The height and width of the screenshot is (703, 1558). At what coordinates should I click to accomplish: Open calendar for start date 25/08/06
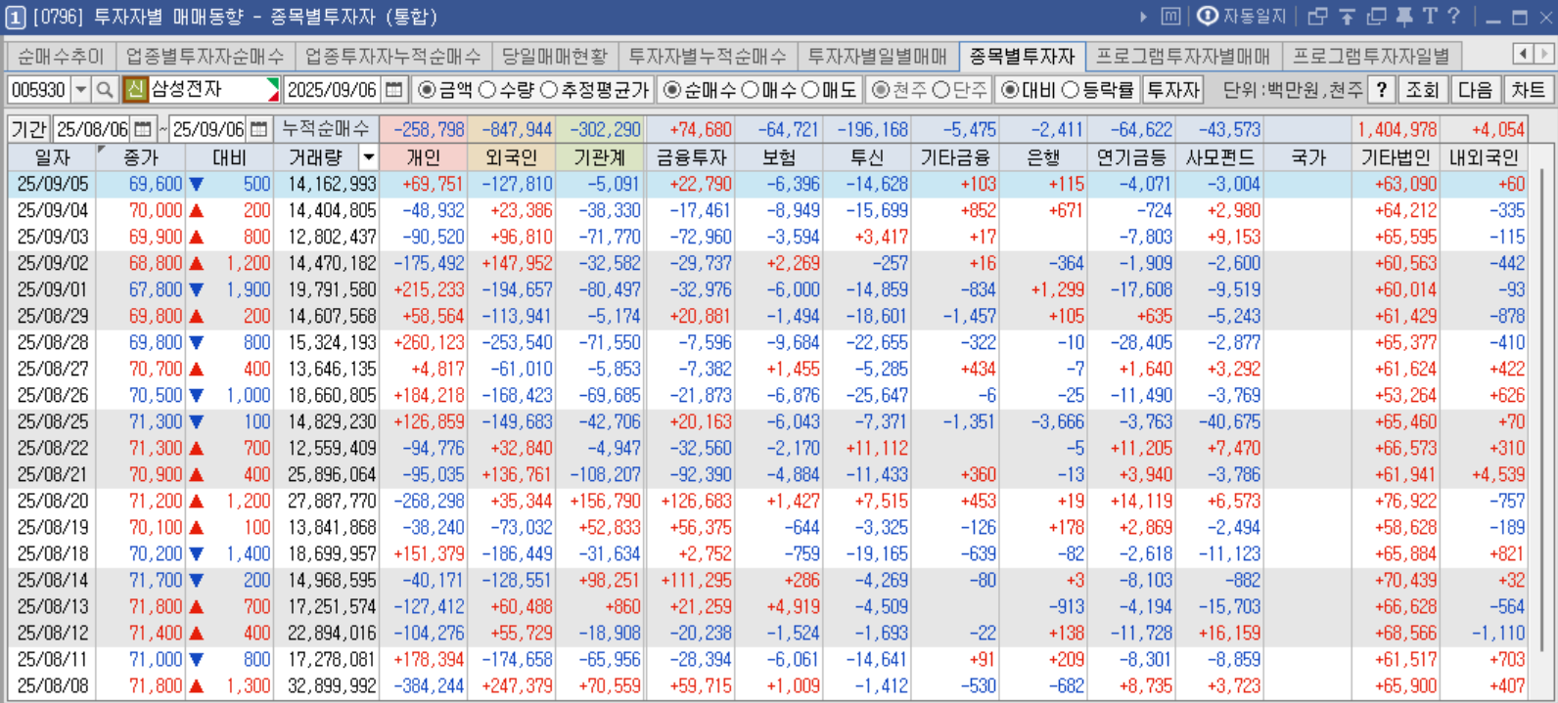(143, 129)
